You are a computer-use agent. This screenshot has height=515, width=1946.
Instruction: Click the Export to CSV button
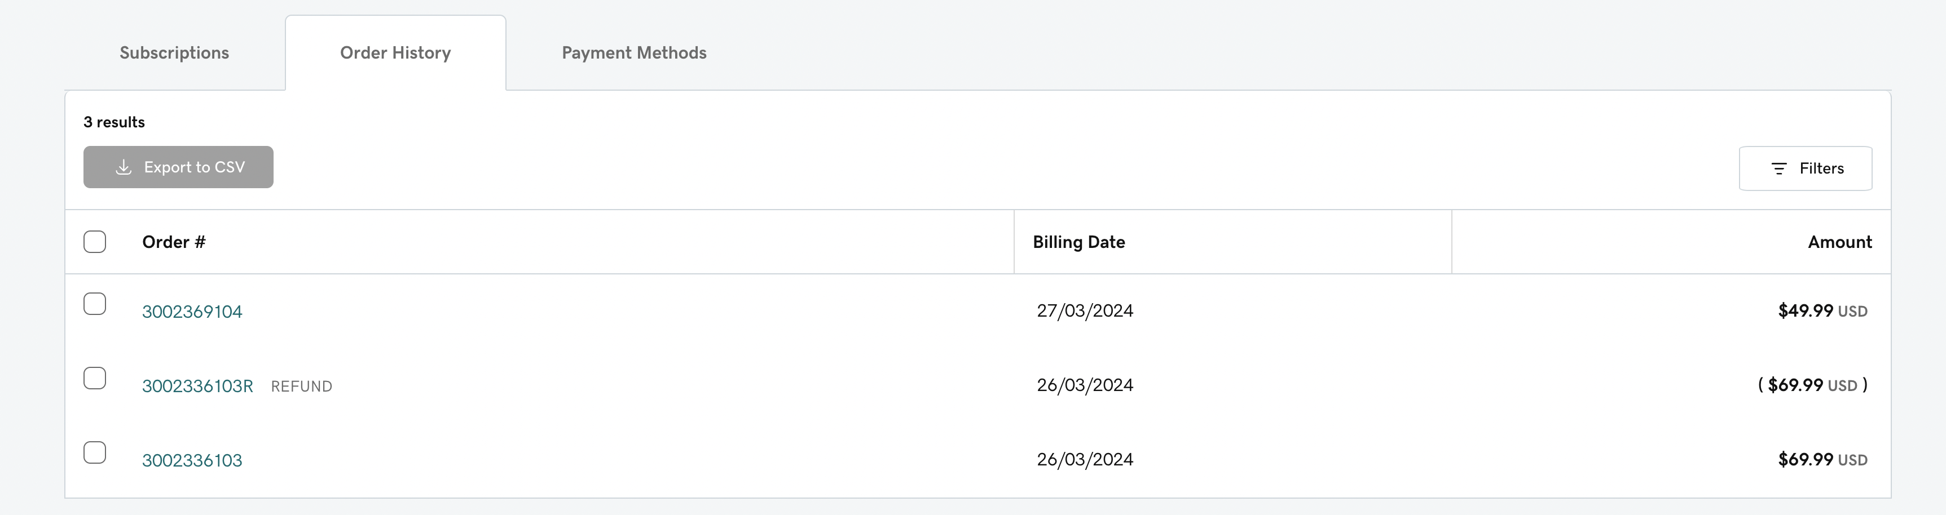click(178, 167)
